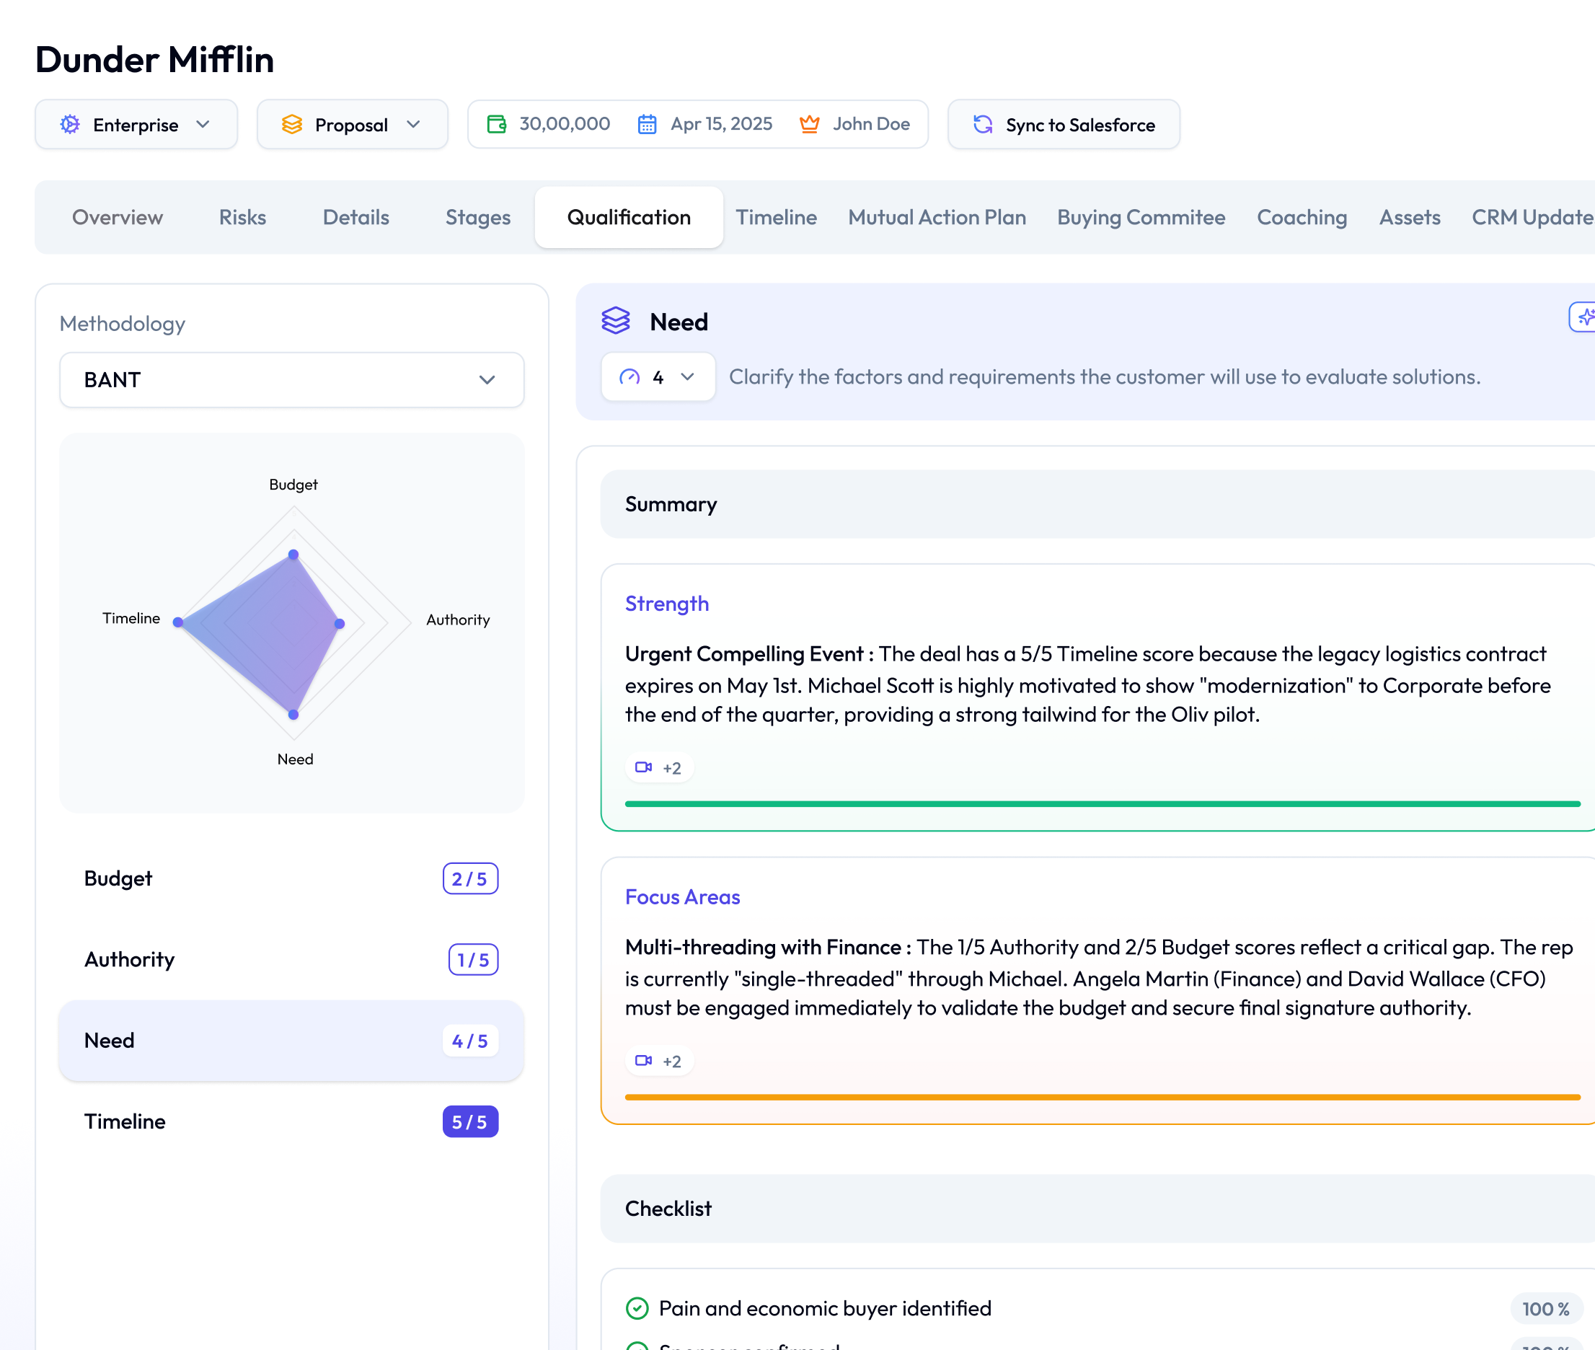Click the calendar icon beside Apr 15, 2025
The width and height of the screenshot is (1595, 1350).
coord(648,124)
